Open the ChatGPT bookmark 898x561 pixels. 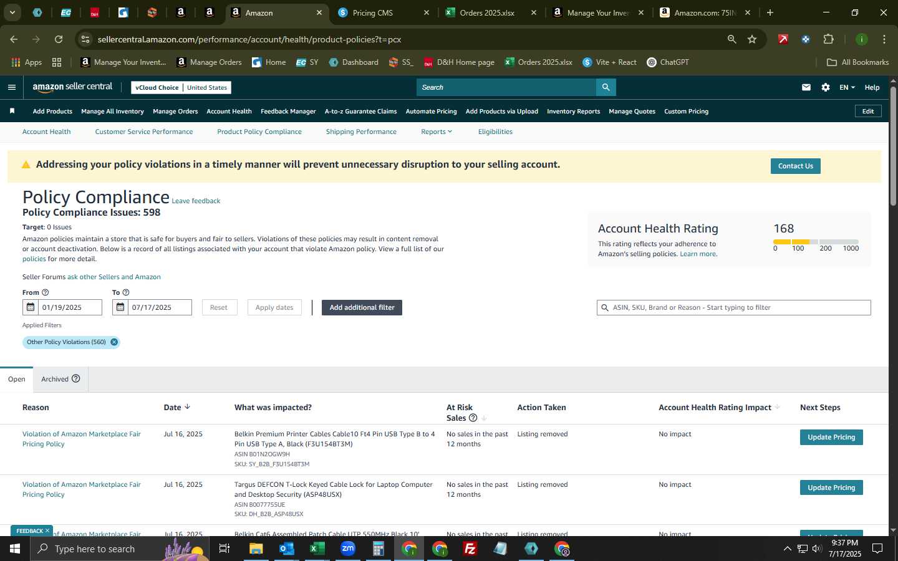(668, 62)
